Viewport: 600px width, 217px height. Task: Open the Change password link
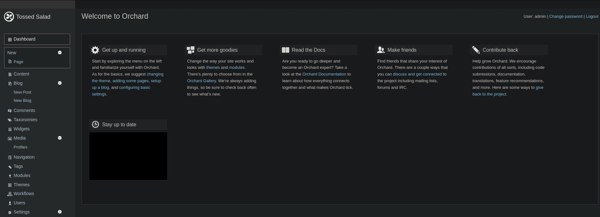point(565,16)
